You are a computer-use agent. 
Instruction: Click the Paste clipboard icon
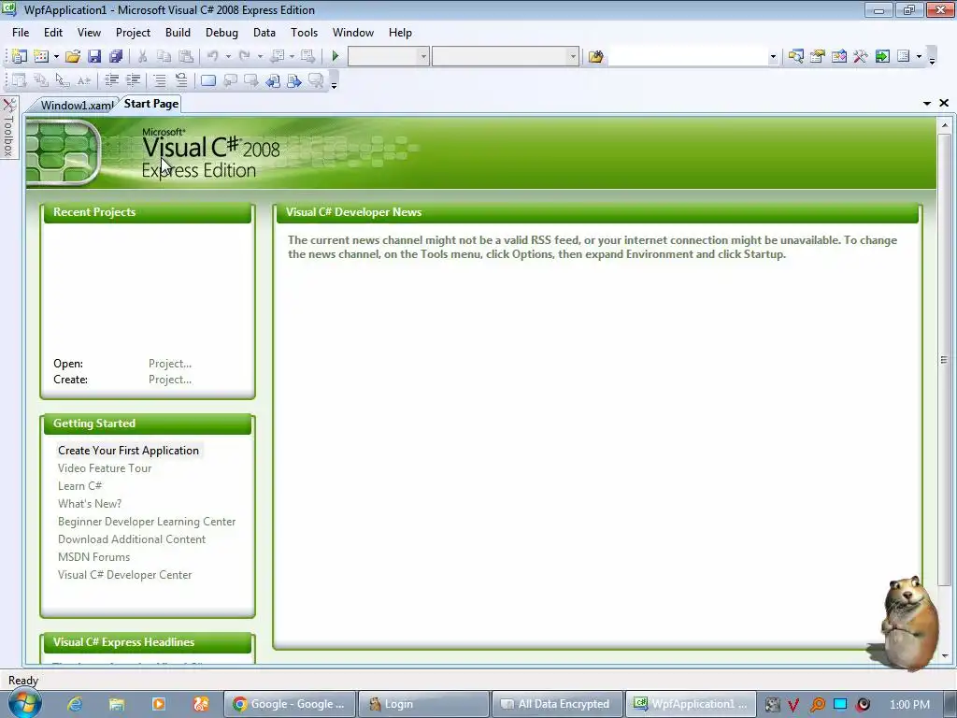[186, 56]
